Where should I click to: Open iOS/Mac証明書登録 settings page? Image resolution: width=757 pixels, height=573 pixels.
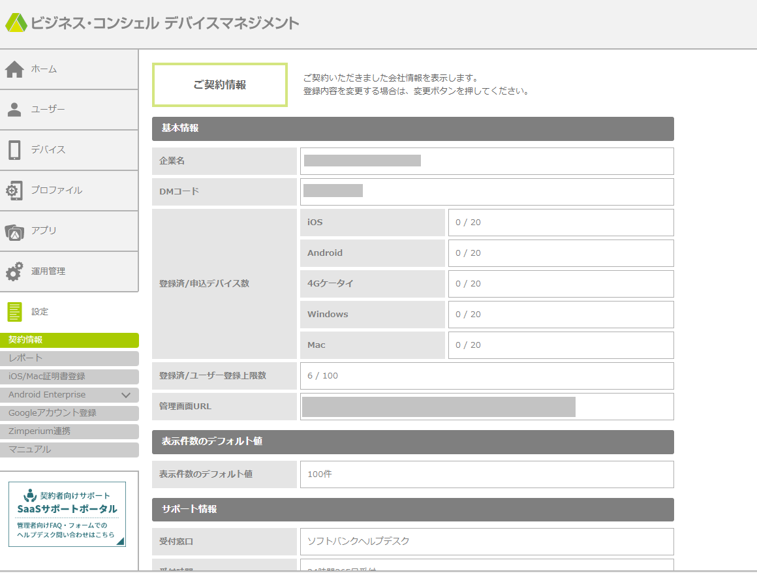pos(69,377)
